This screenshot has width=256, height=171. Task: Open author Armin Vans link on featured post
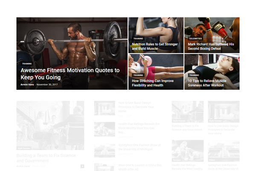pyautogui.click(x=27, y=85)
